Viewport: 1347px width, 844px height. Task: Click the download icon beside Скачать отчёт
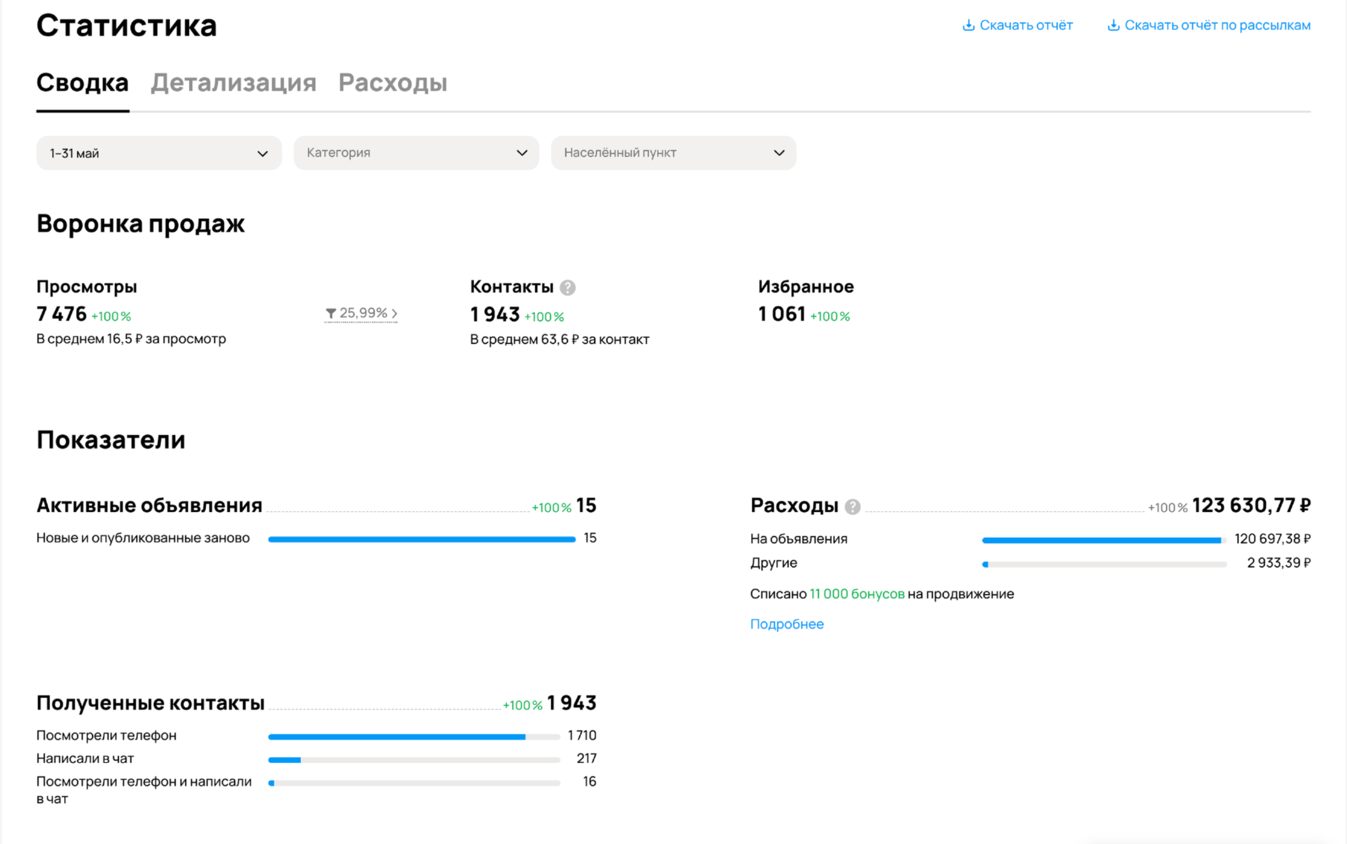[968, 25]
